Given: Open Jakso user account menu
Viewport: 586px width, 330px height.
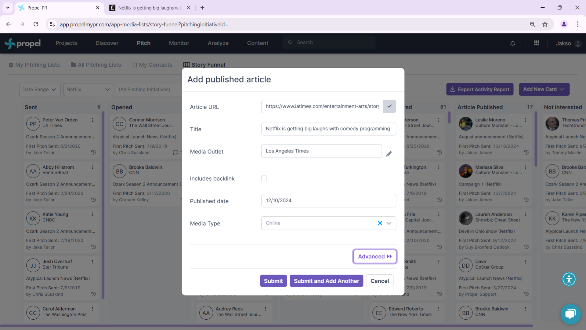Looking at the screenshot, I should 568,43.
